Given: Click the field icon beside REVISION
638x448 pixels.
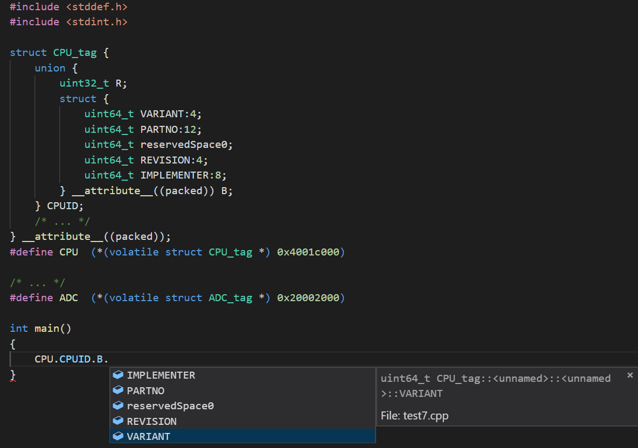Looking at the screenshot, I should (x=118, y=421).
